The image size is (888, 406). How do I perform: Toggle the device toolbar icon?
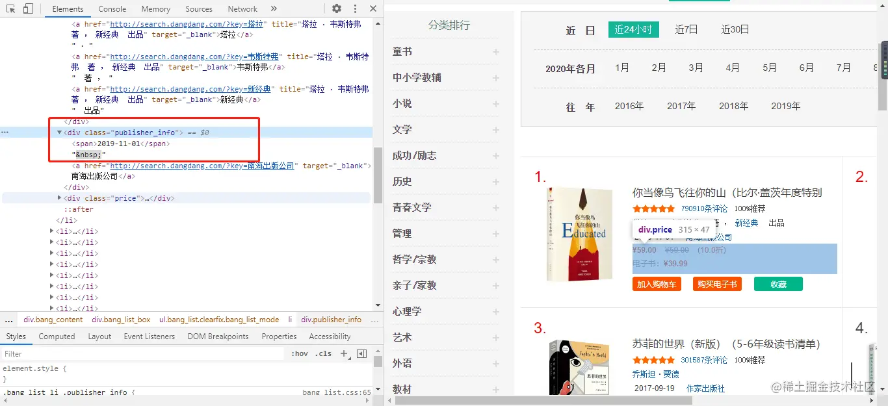point(28,8)
